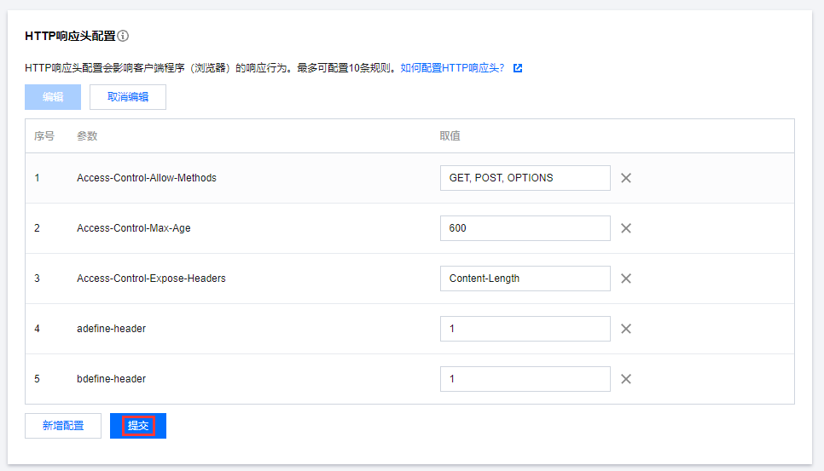This screenshot has height=471, width=824.
Task: Click the info icon beside HTTP响应头配置 title
Action: click(124, 37)
